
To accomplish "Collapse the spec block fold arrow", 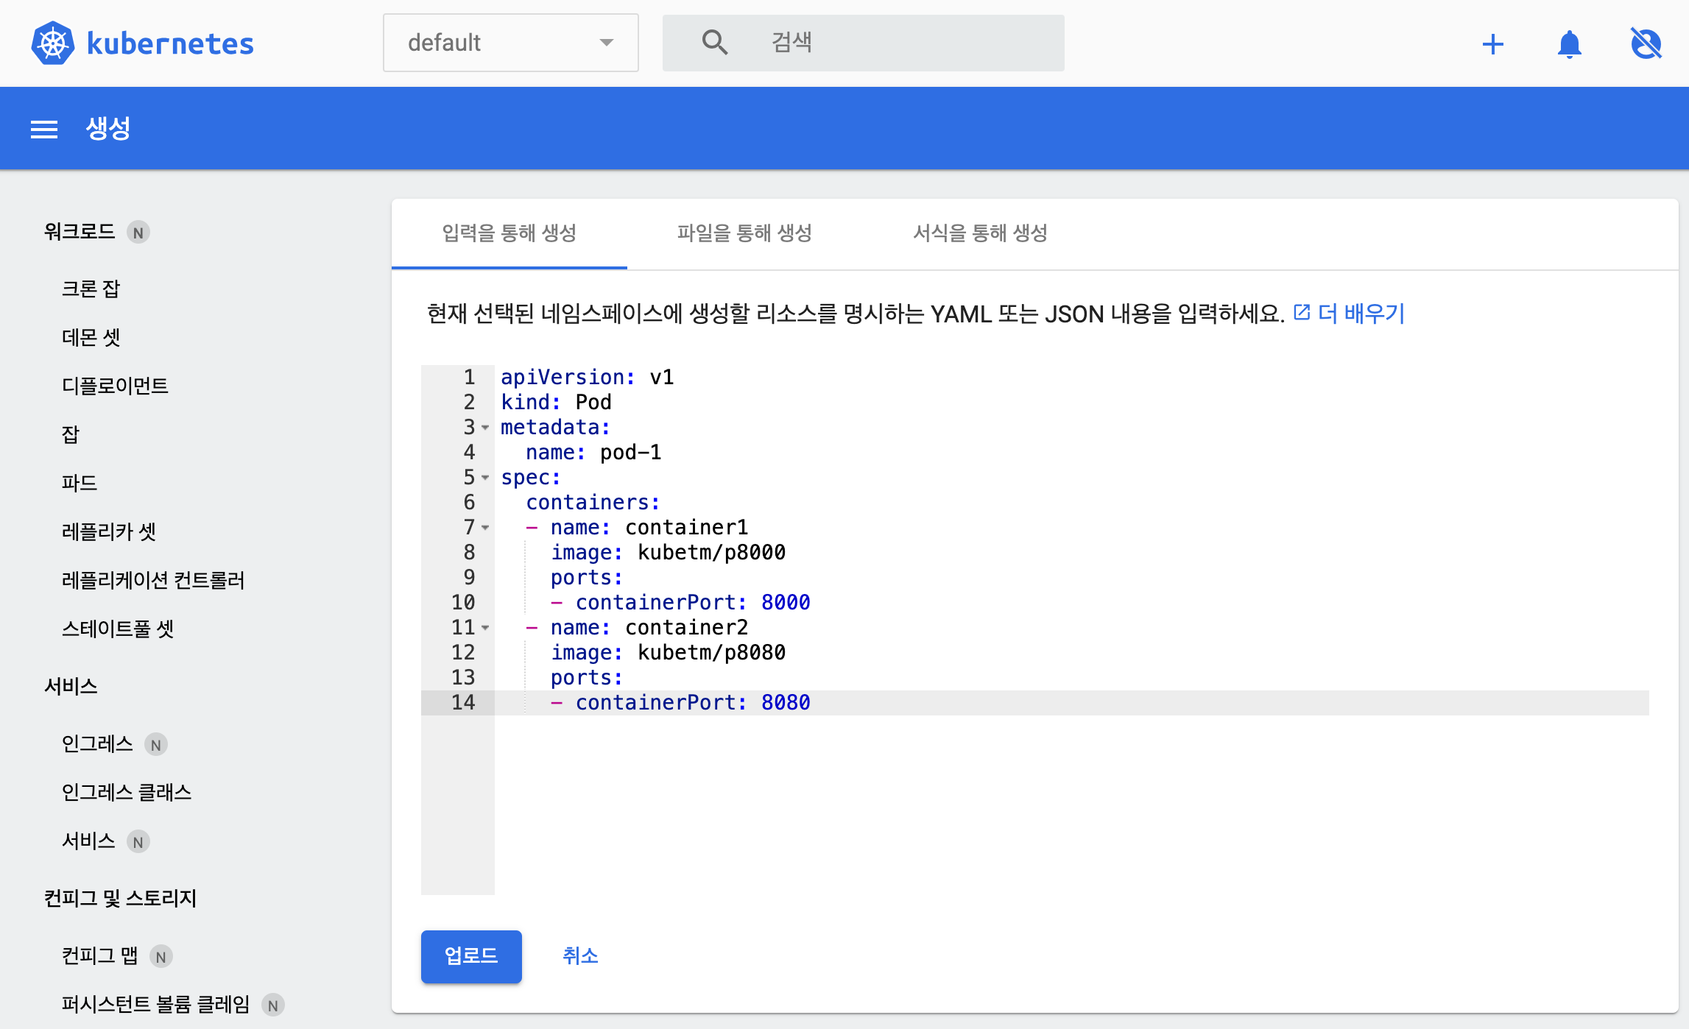I will (485, 478).
